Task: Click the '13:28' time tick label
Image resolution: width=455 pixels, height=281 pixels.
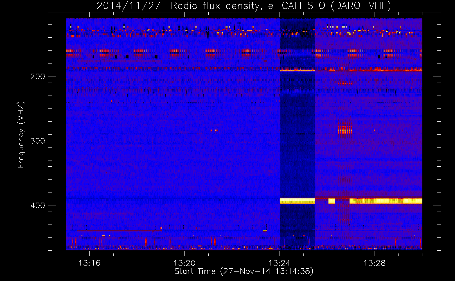Action: pos(375,263)
